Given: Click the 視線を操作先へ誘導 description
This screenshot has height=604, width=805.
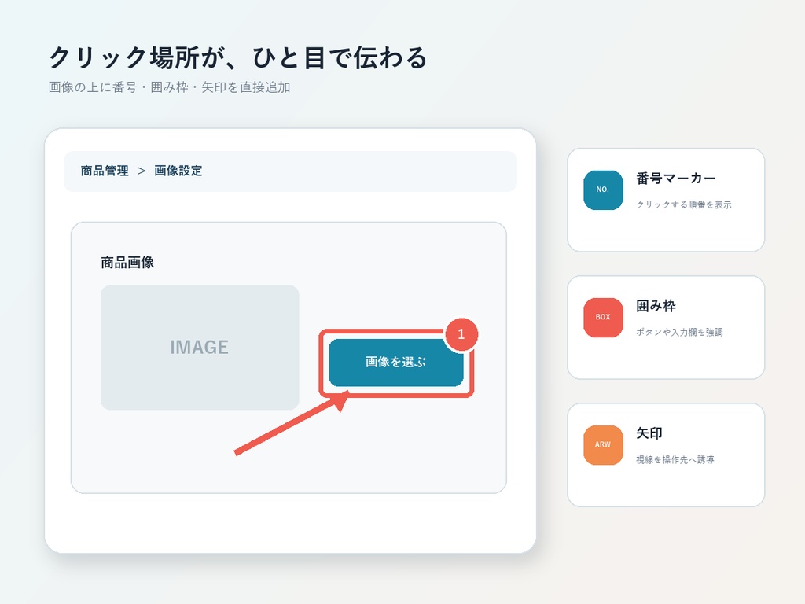Looking at the screenshot, I should pyautogui.click(x=675, y=459).
